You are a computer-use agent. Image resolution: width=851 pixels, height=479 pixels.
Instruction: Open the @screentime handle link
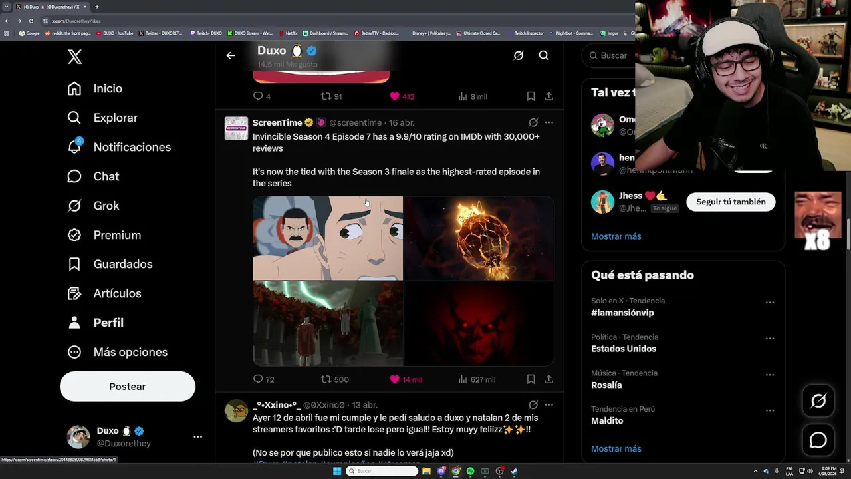356,123
